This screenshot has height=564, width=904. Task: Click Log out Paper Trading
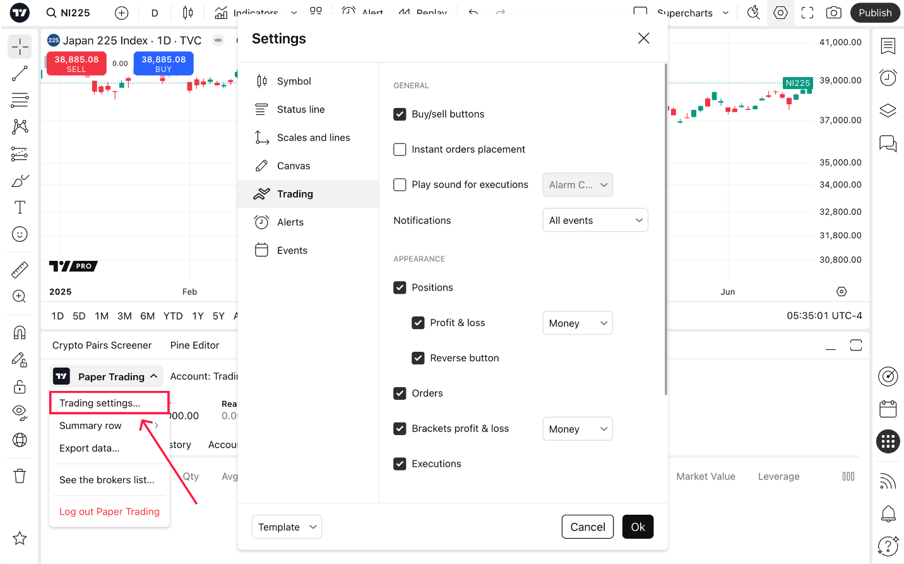109,512
